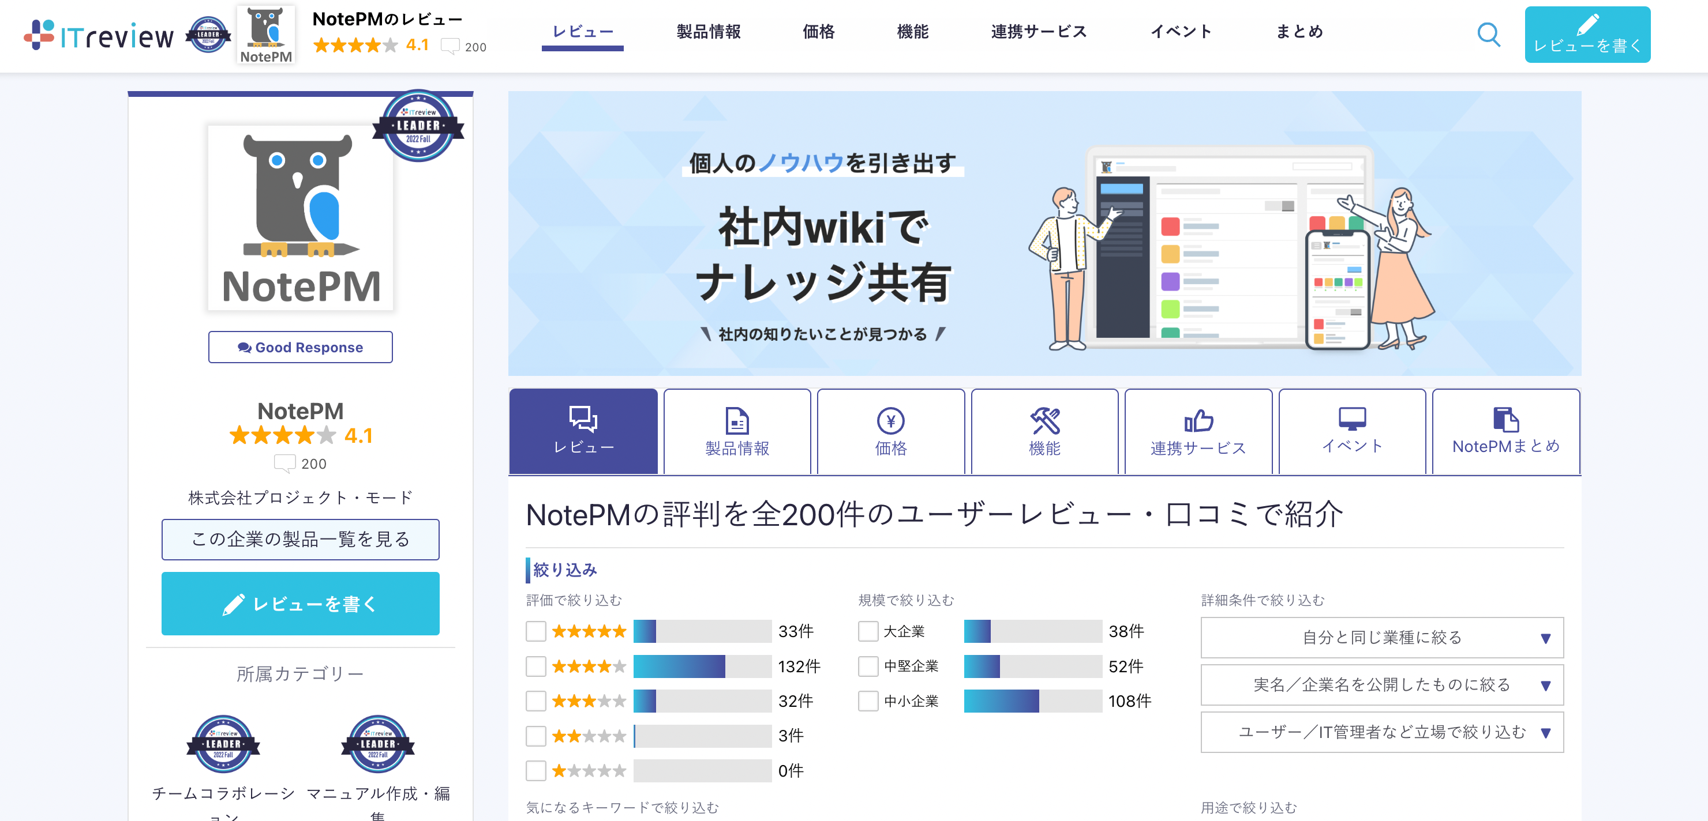Viewport: 1708px width, 821px height.
Task: Open the 製品情報 document icon tab
Action: click(x=737, y=431)
